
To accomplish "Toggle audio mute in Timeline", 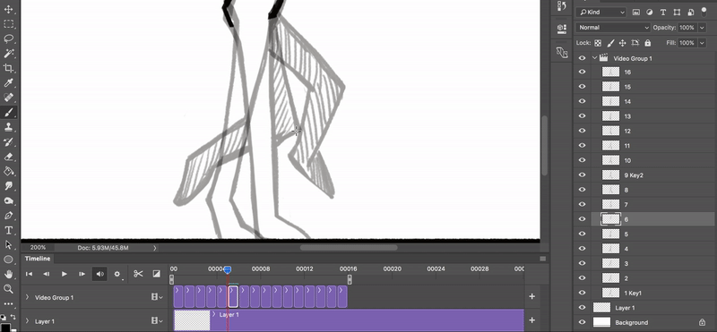I will pos(99,274).
